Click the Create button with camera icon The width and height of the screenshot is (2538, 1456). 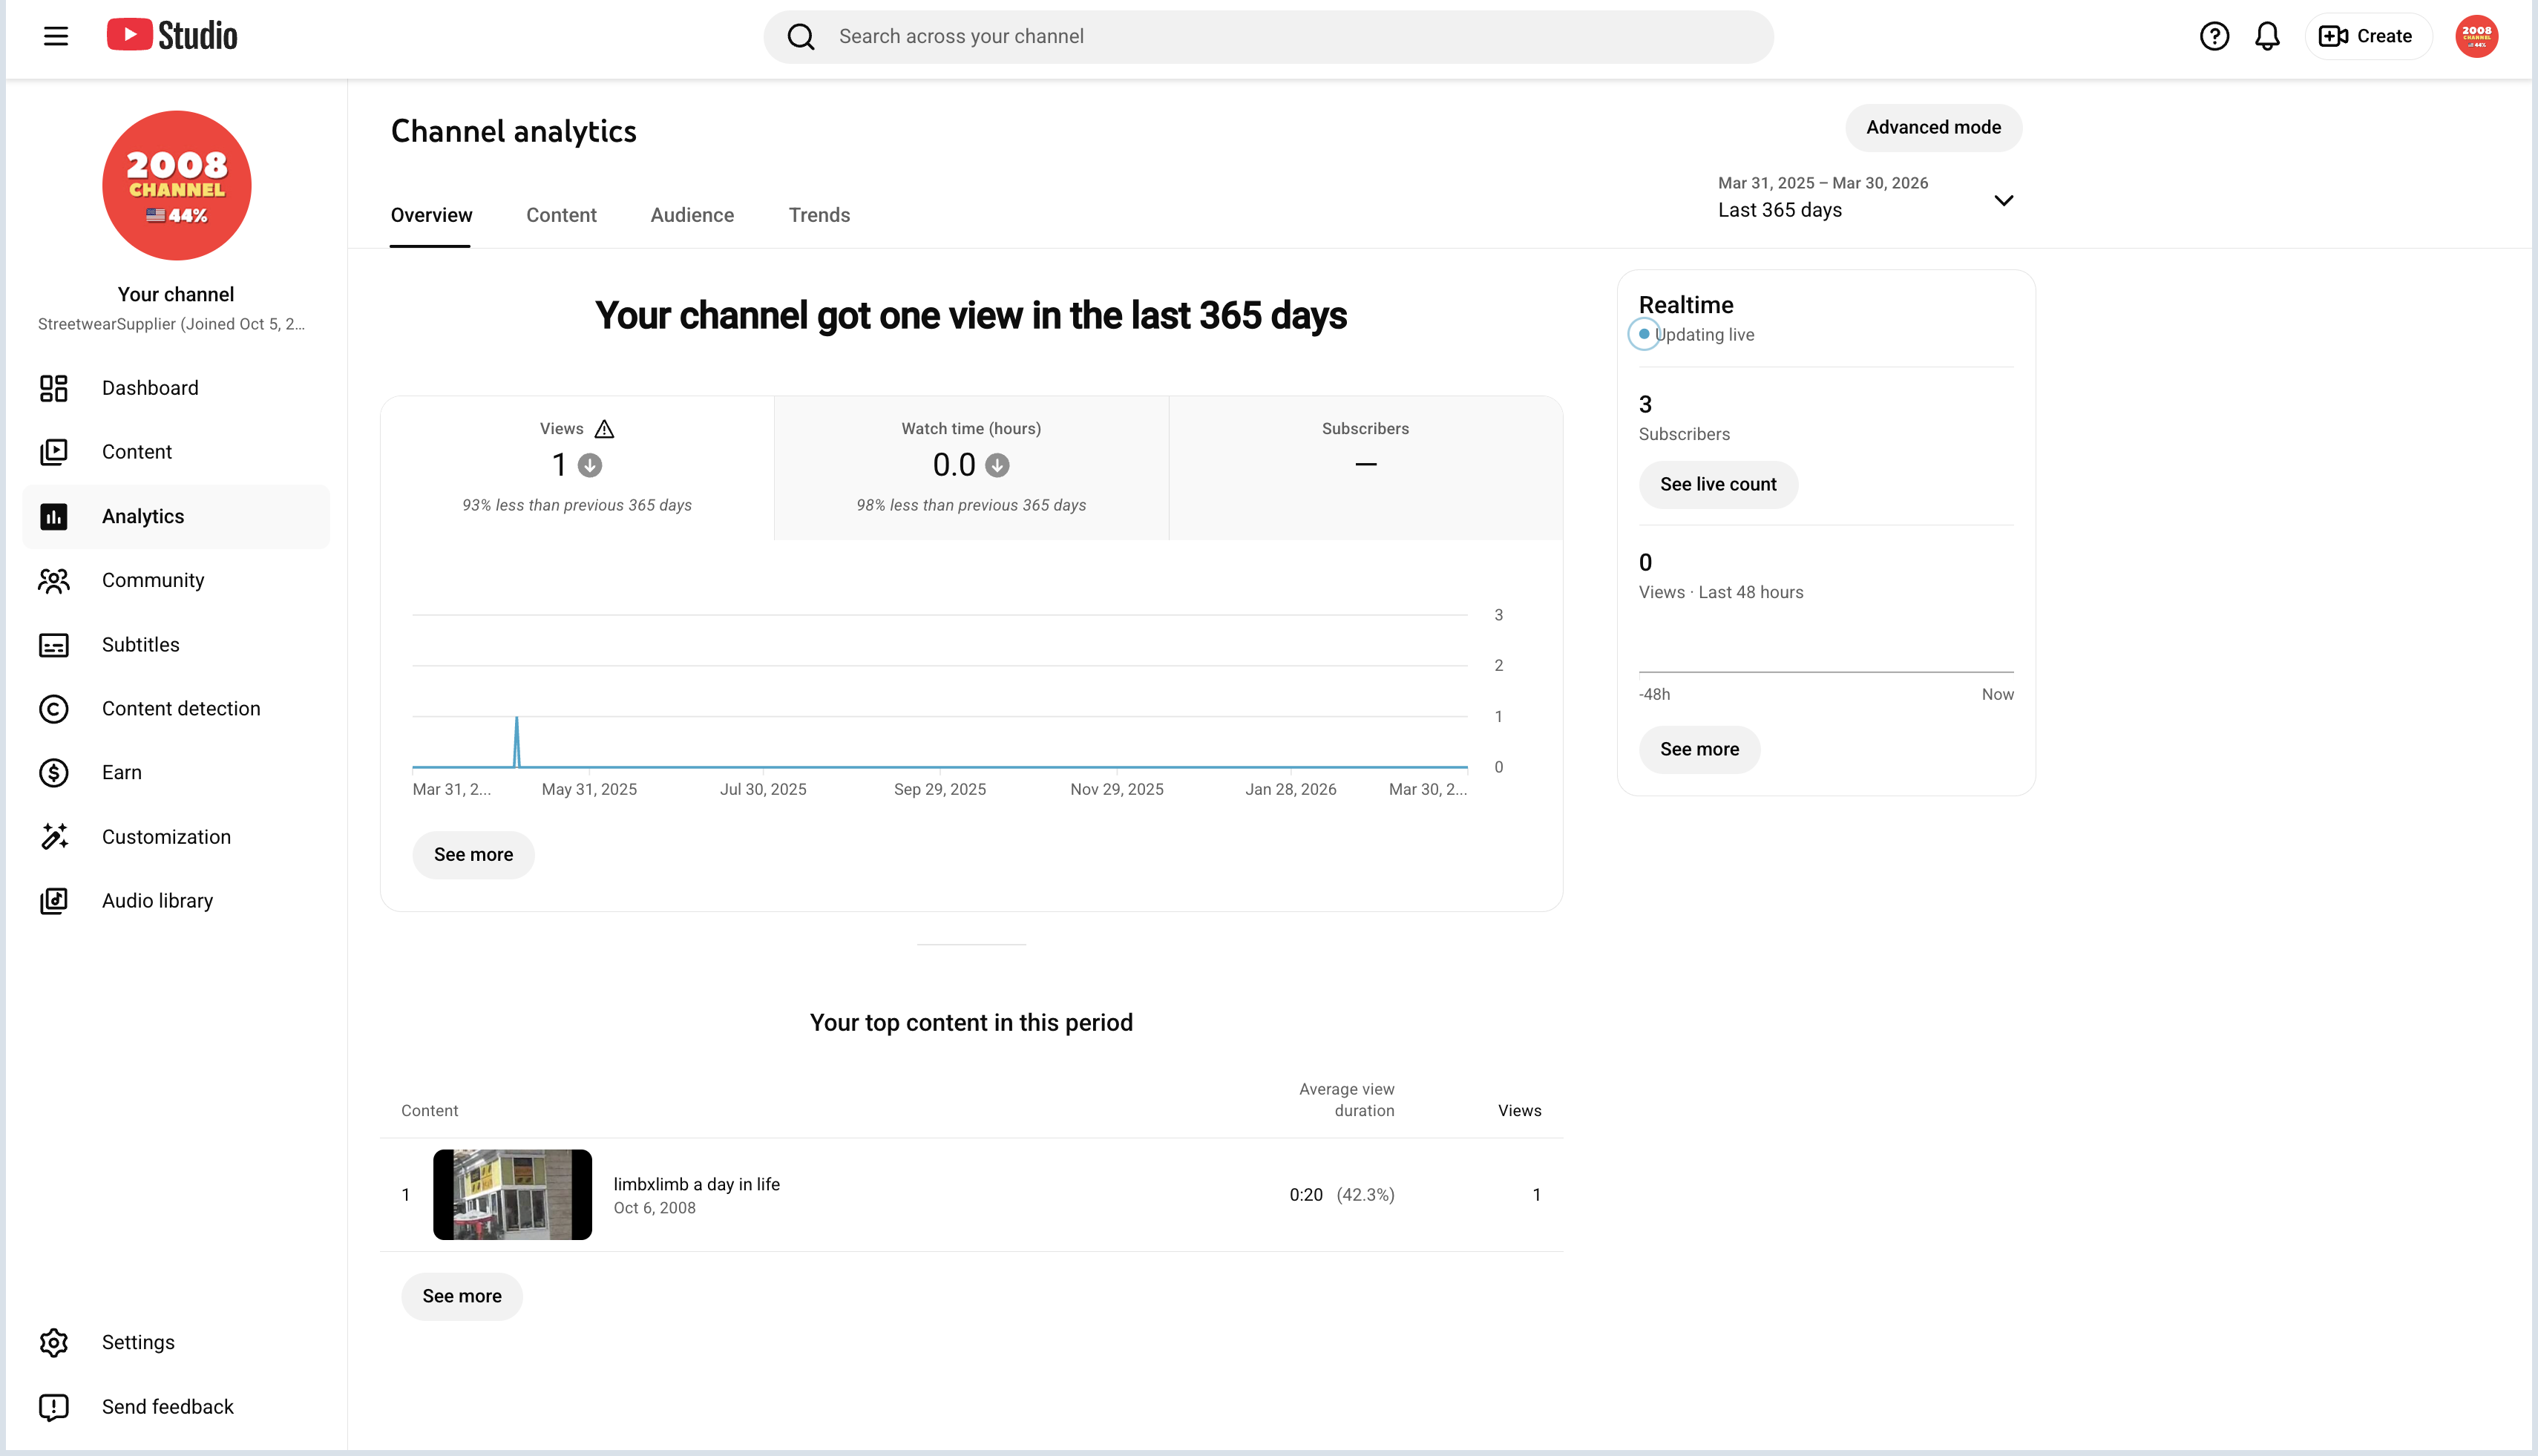click(x=2367, y=36)
